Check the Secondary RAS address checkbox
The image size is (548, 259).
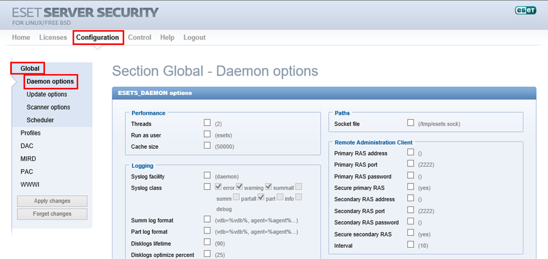410,198
